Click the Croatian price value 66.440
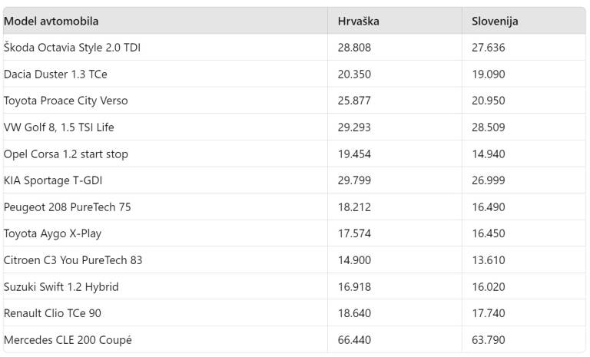The height and width of the screenshot is (357, 590). click(354, 339)
